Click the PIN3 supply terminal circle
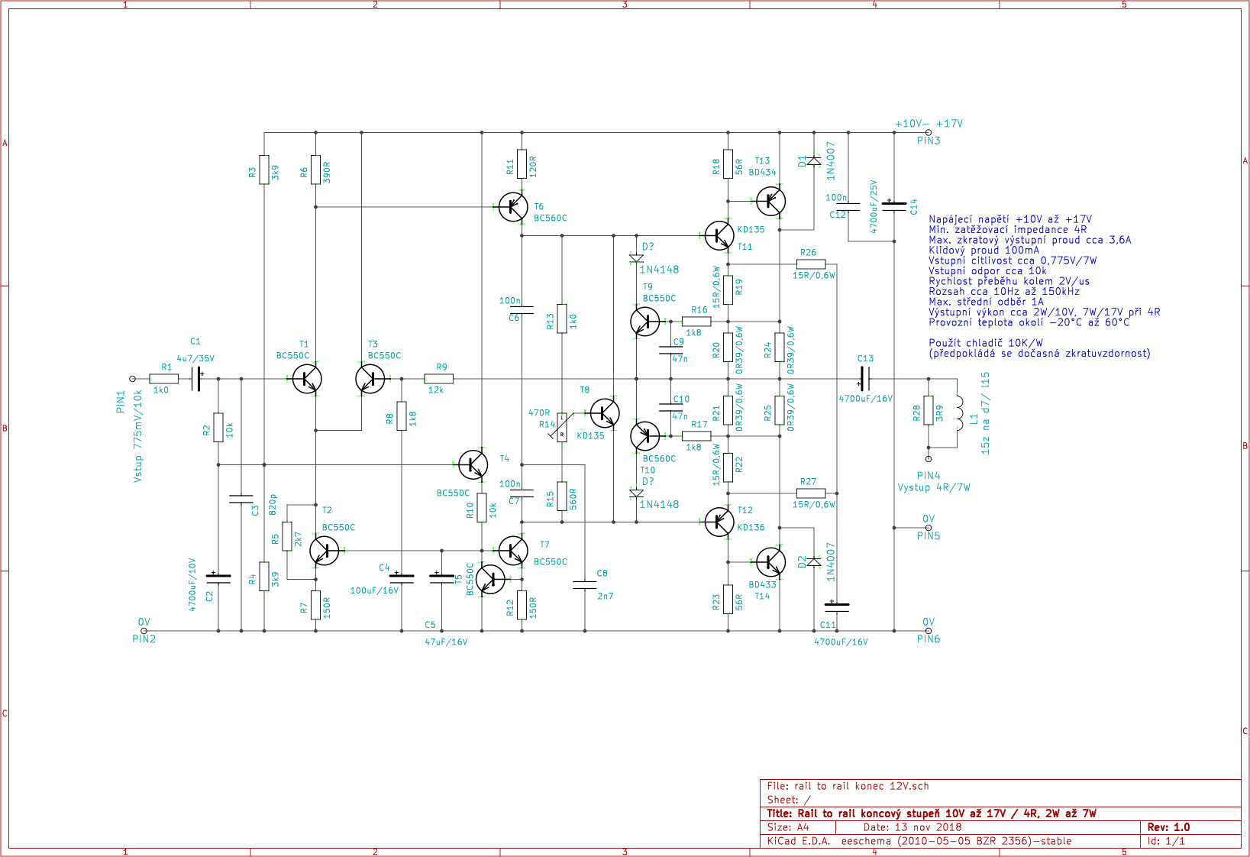Viewport: 1250px width, 857px height. (x=929, y=132)
